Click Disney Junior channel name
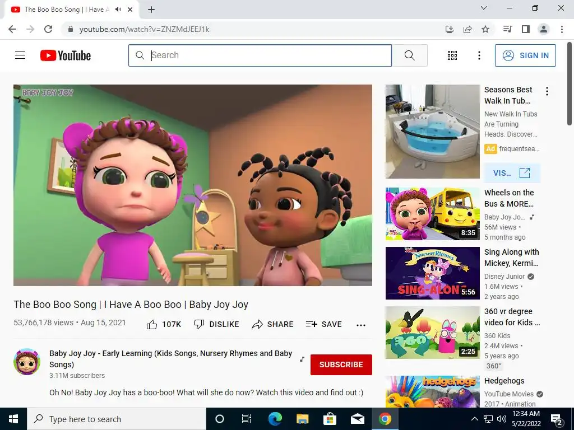 pos(504,277)
